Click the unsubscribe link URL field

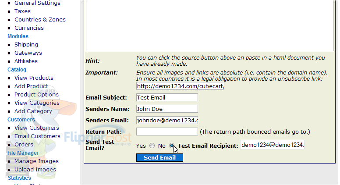[180, 86]
